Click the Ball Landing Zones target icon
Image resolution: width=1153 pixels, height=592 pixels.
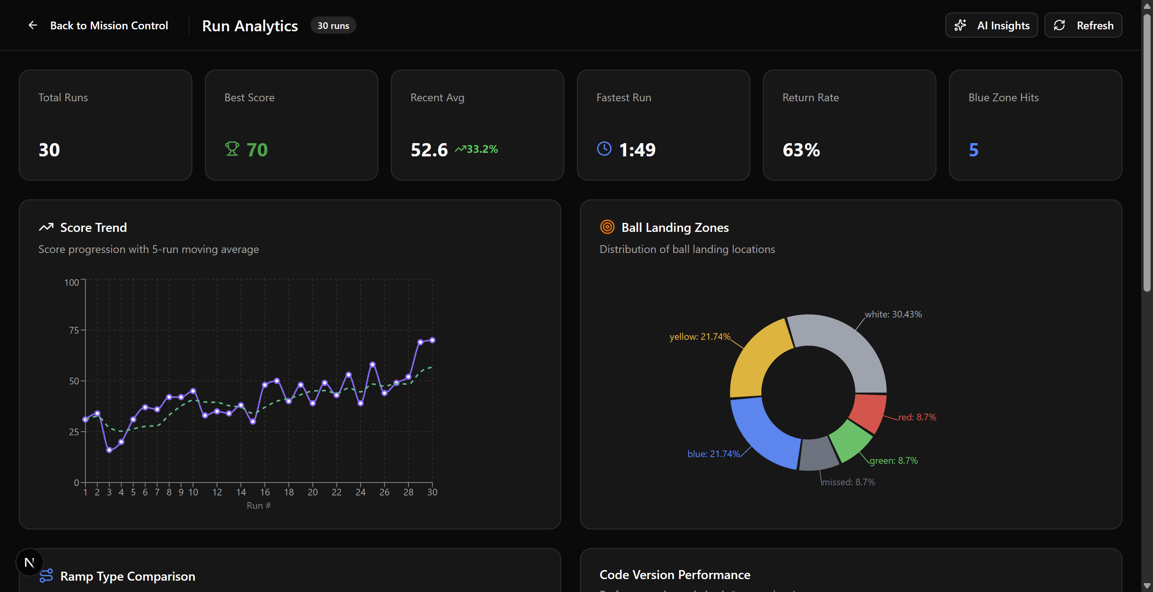point(607,227)
